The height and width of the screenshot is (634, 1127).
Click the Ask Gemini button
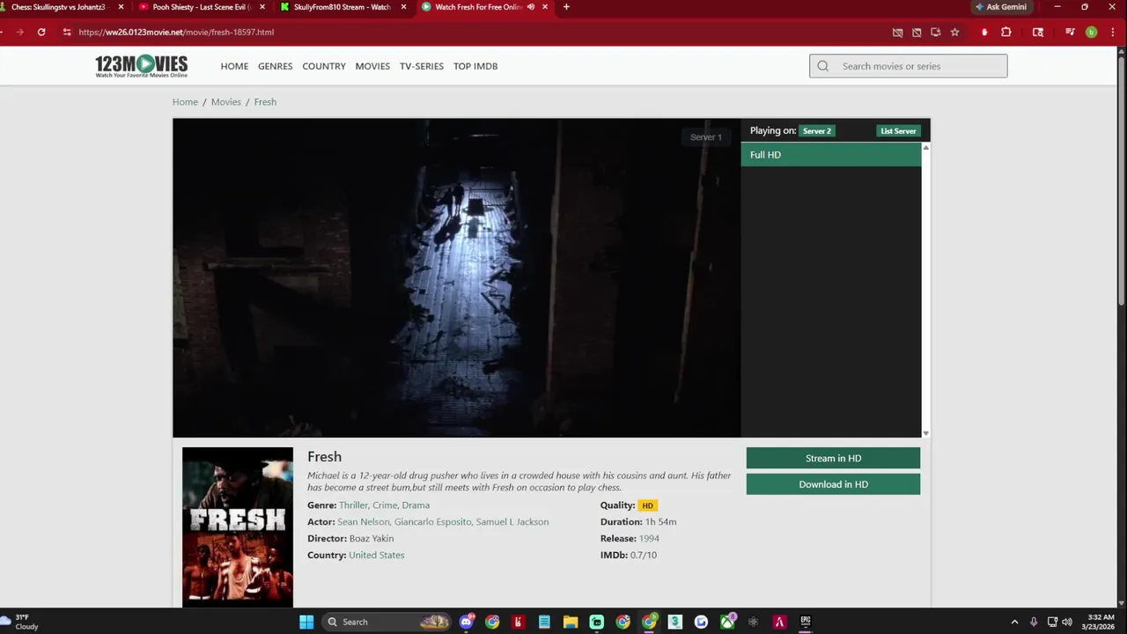click(x=1000, y=7)
